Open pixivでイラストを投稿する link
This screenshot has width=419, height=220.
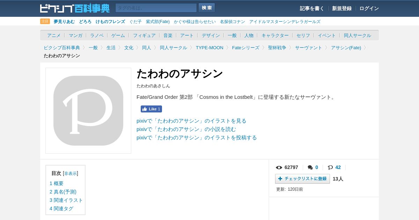click(197, 138)
